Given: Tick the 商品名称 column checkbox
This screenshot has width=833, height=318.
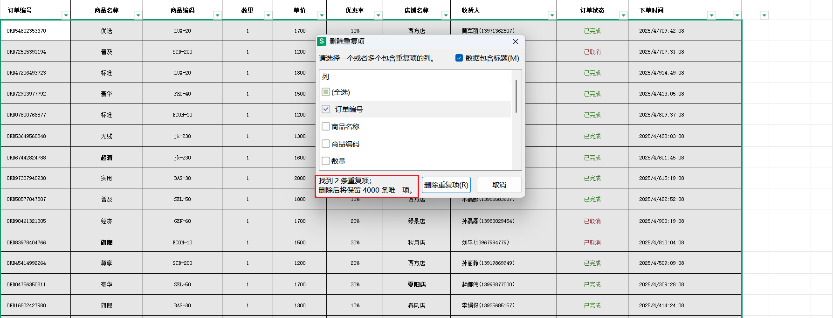Looking at the screenshot, I should click(326, 126).
